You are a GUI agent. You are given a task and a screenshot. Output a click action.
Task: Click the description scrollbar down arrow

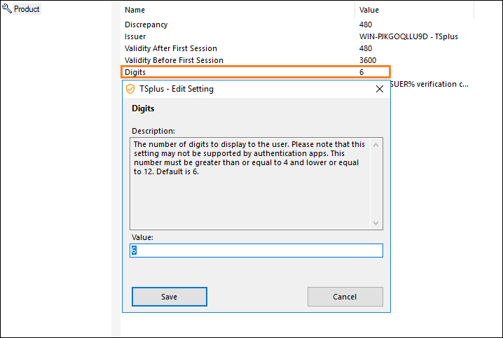(x=377, y=223)
